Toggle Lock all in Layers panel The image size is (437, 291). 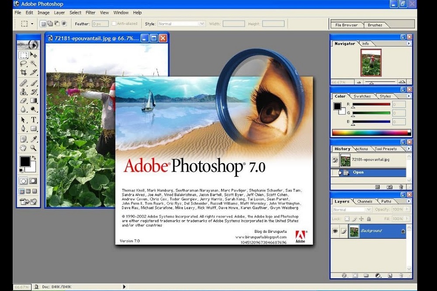pos(369,219)
